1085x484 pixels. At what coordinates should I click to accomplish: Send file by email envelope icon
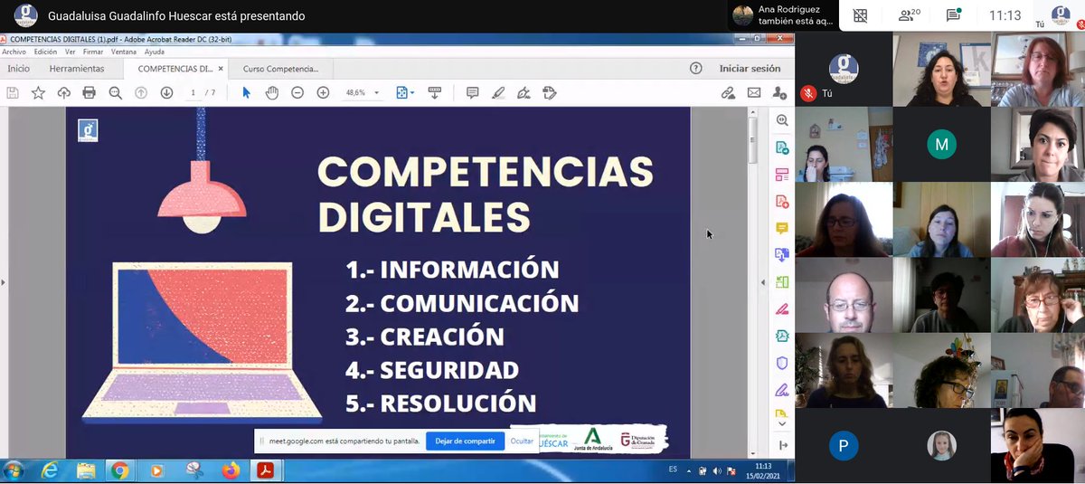pos(754,92)
